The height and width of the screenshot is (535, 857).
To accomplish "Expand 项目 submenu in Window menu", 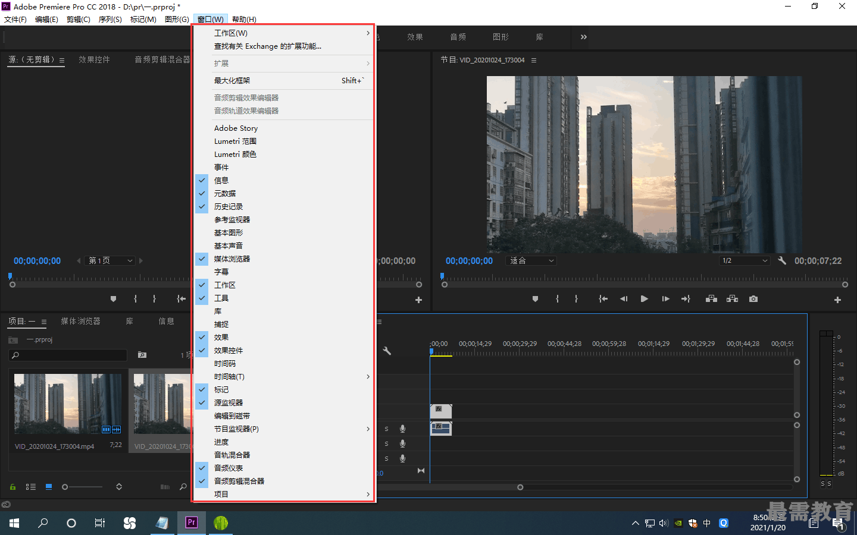I will pos(284,494).
